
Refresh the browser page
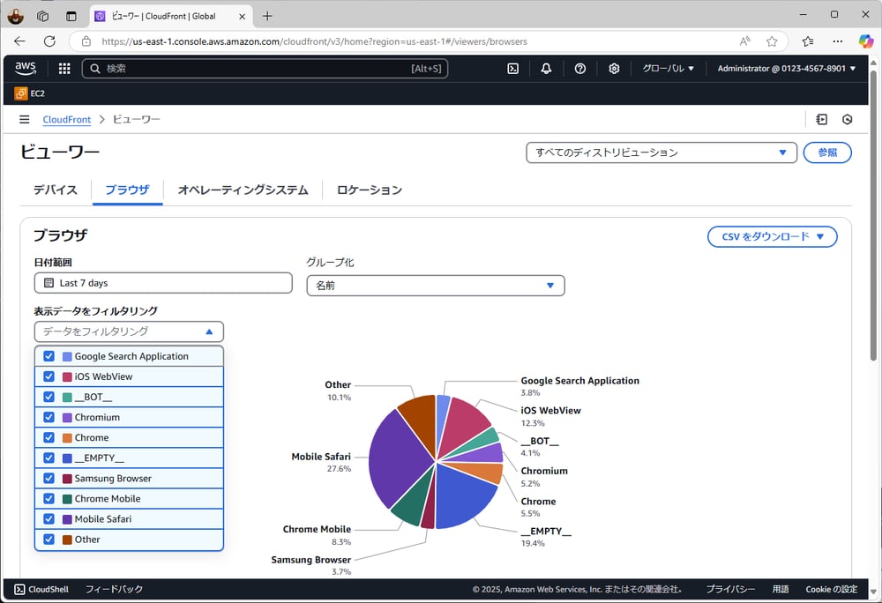coord(49,41)
